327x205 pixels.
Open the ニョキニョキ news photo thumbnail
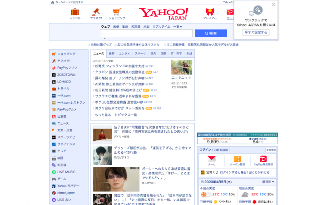pos(181,67)
